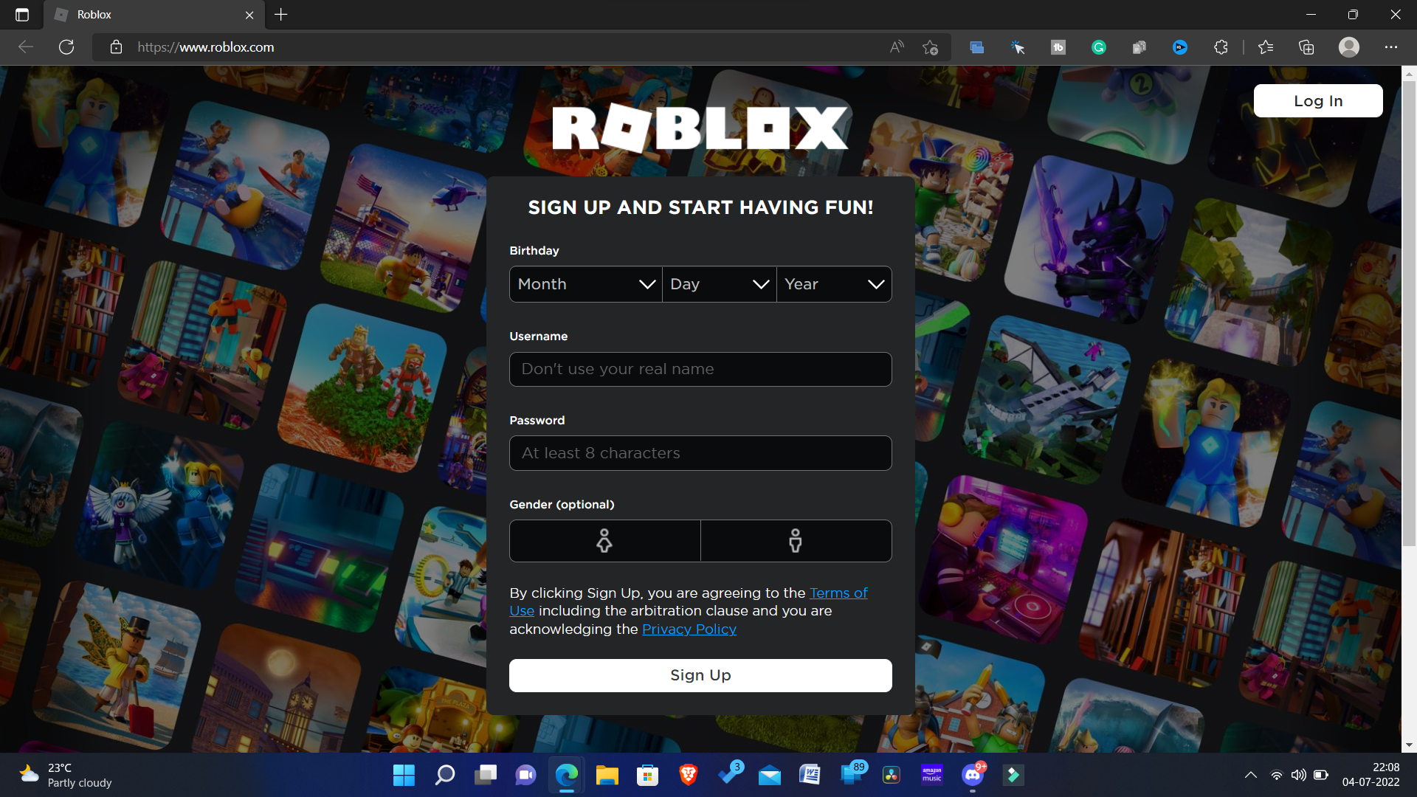Expand the Year birthday dropdown
1417x797 pixels.
[x=834, y=284]
